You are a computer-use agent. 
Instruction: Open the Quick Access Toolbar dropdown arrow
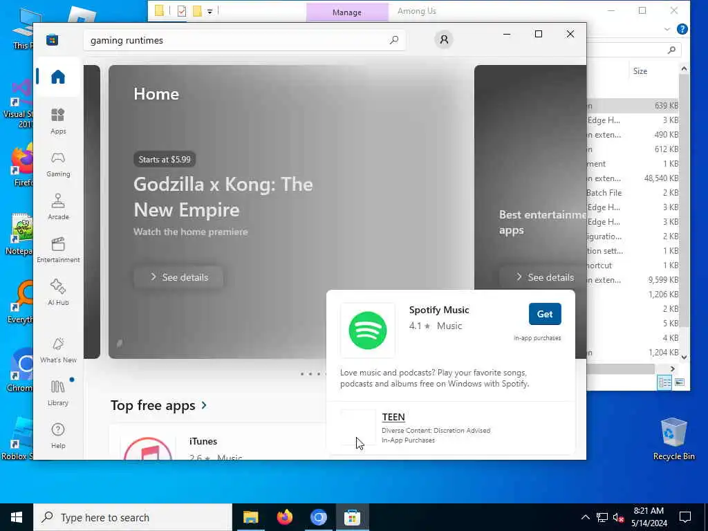pos(210,11)
